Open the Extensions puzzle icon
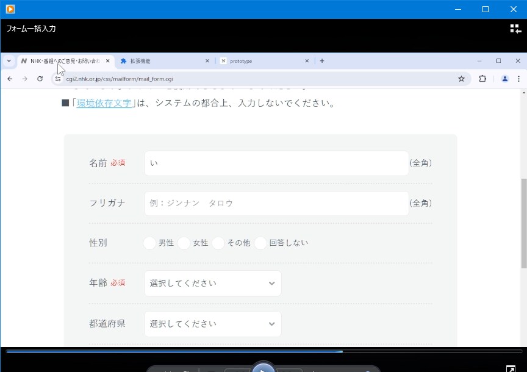 tap(482, 79)
